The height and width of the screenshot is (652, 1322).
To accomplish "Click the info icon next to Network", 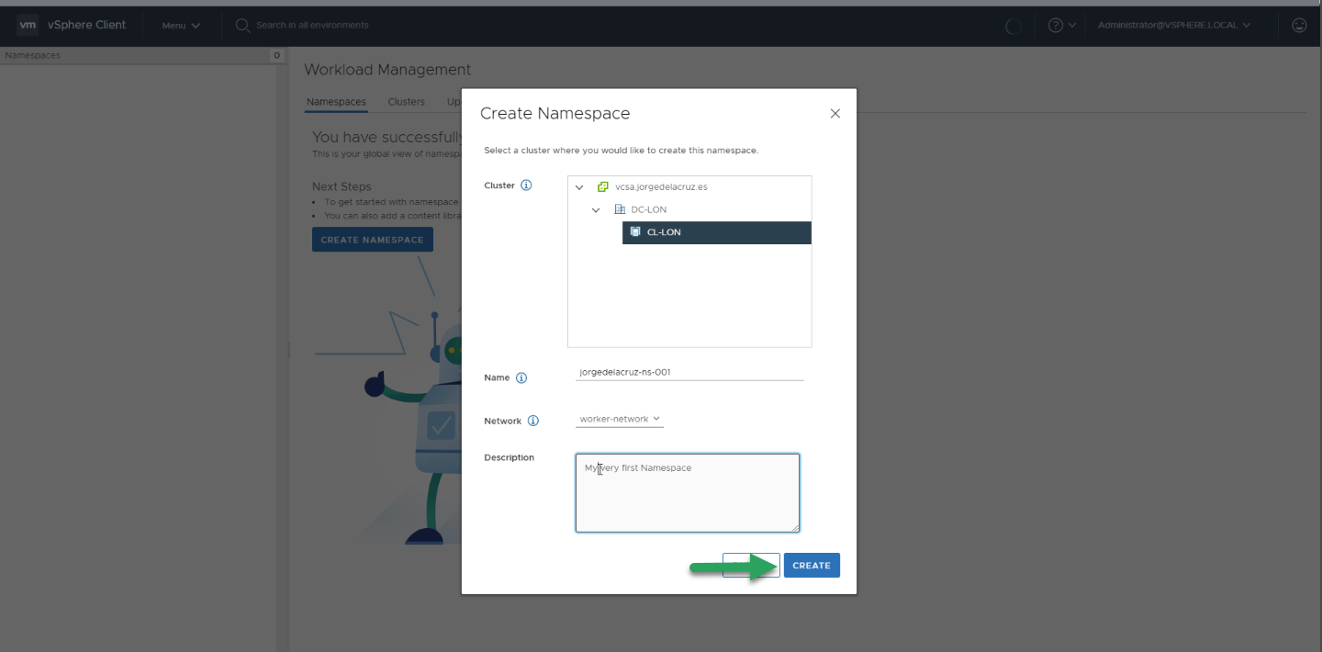I will [x=533, y=422].
